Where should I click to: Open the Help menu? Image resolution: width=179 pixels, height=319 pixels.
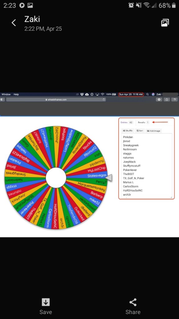point(16,94)
